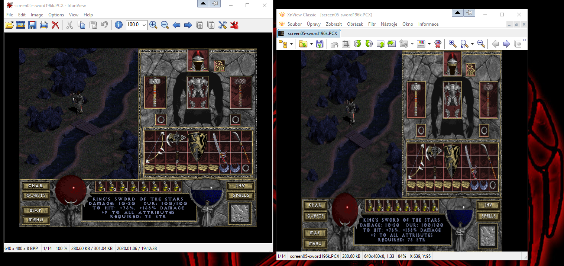Click the Save As floppy icon in XnView
This screenshot has height=266, width=564.
point(320,44)
